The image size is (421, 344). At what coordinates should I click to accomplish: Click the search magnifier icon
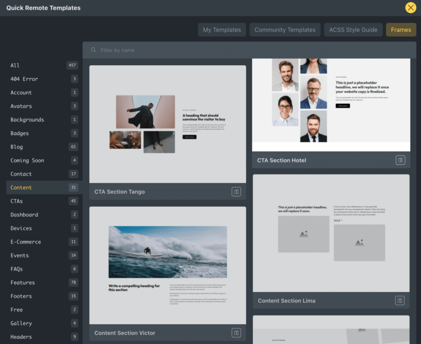[x=93, y=50]
